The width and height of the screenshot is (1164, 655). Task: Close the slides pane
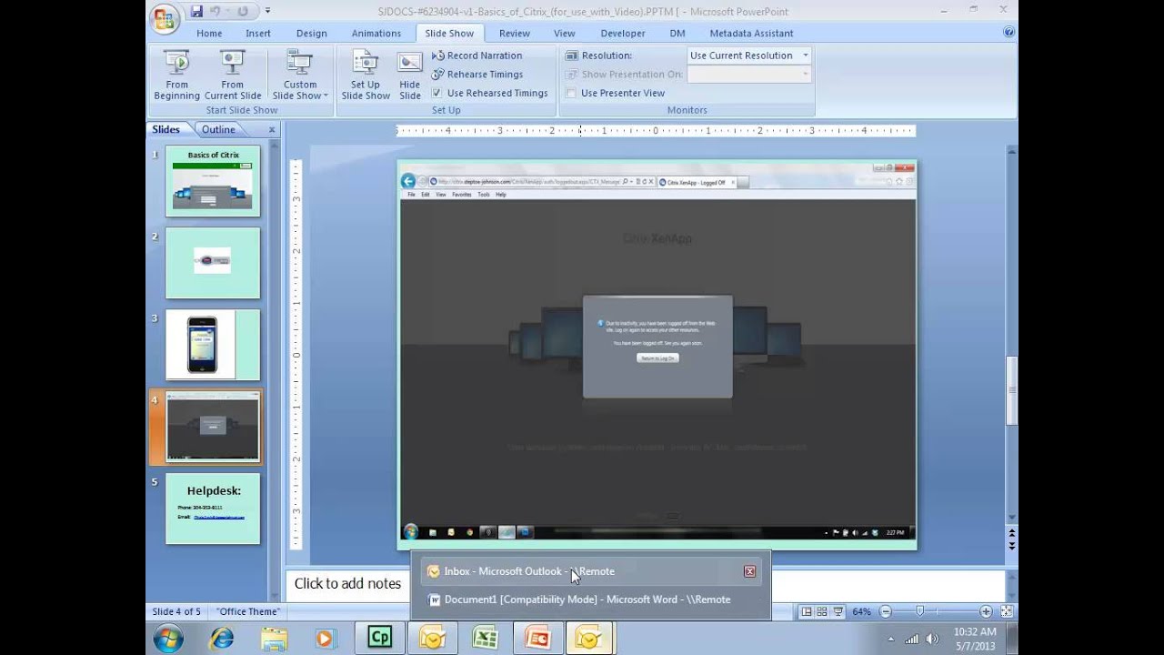click(x=271, y=130)
